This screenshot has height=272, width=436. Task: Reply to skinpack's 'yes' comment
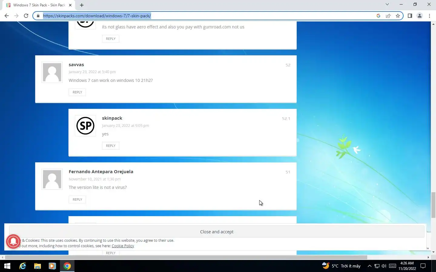click(x=111, y=146)
